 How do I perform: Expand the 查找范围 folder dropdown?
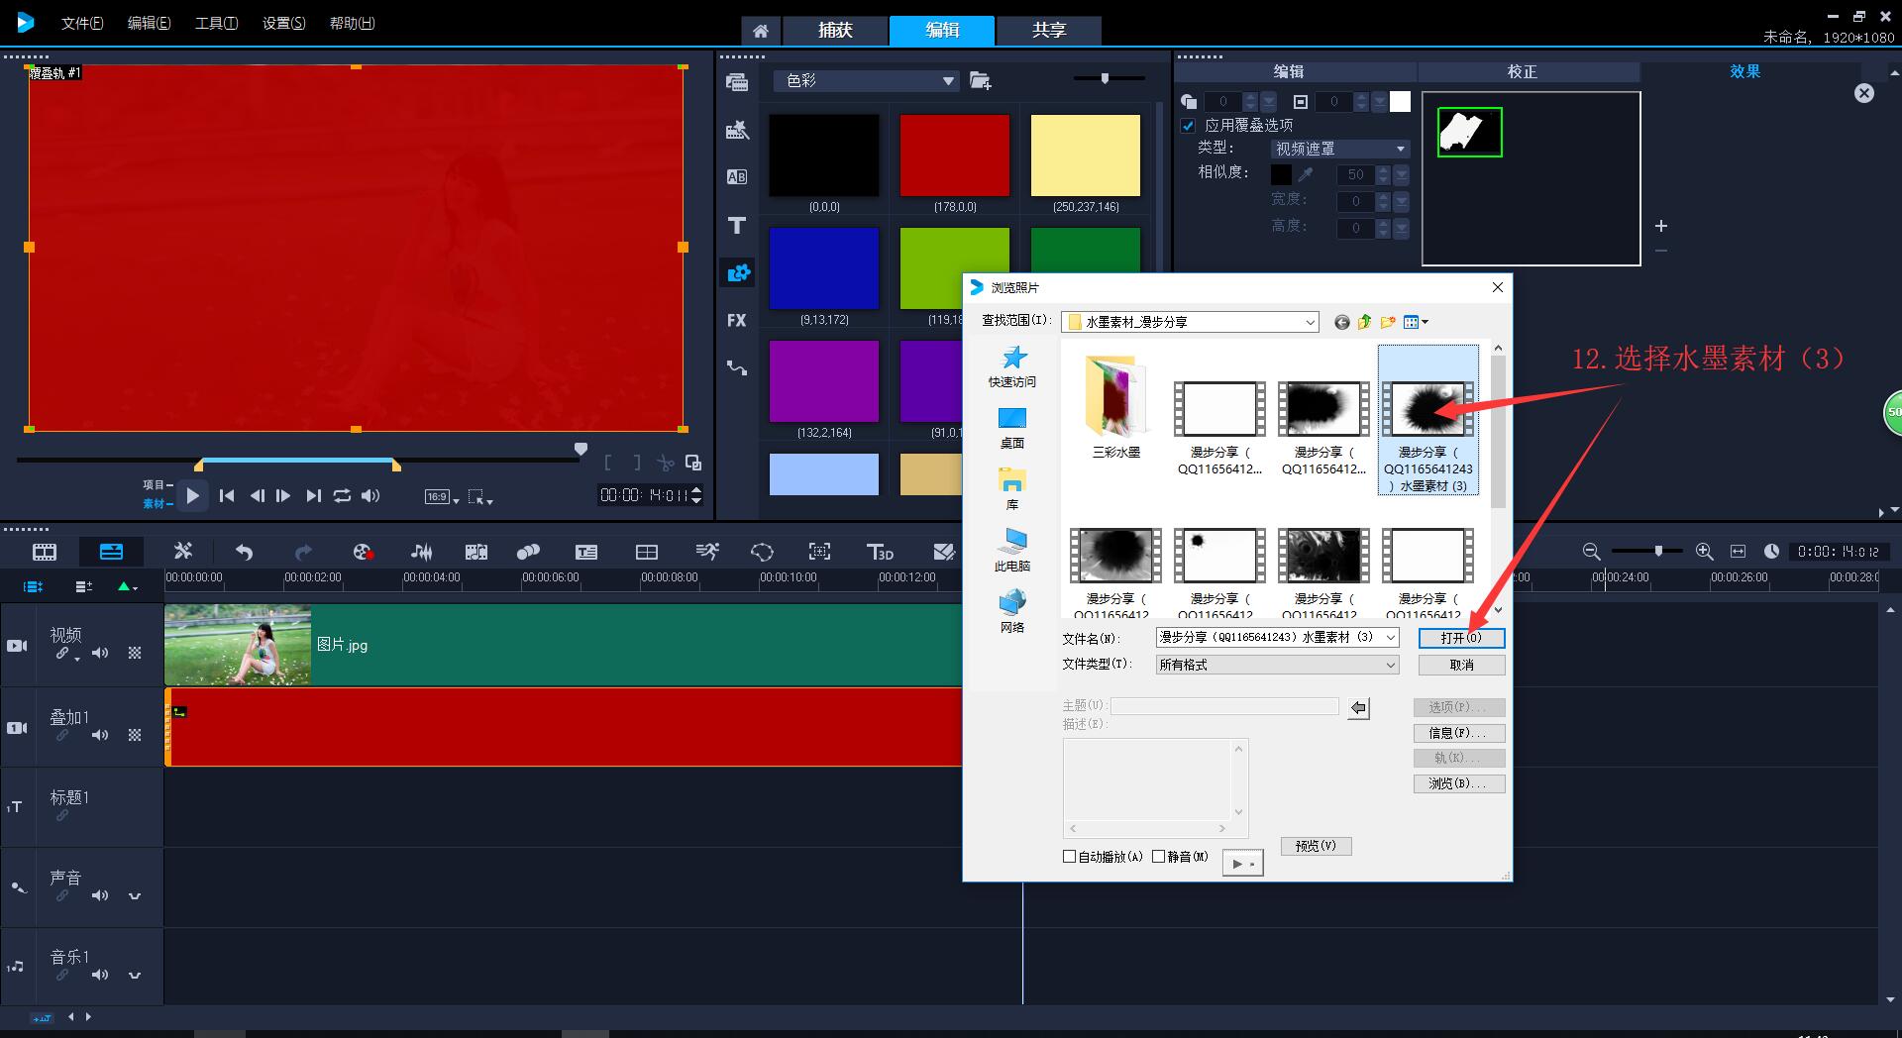pos(1310,322)
